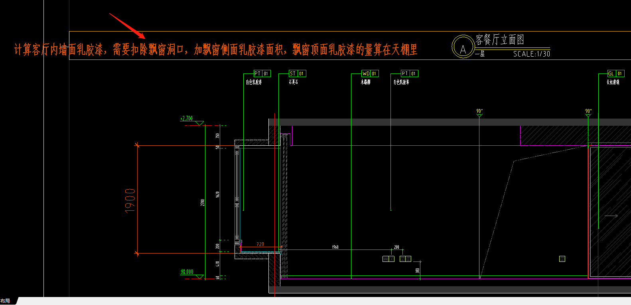
Task: Select the orange 720 dimension text
Action: pos(260,244)
